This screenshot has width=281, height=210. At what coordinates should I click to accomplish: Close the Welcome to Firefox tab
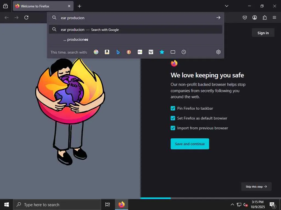point(69,6)
